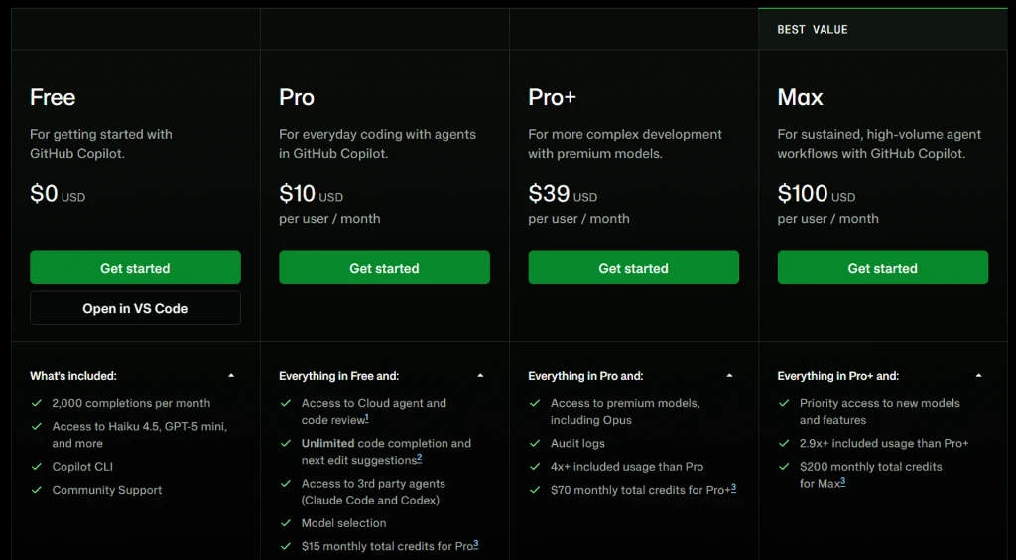The image size is (1016, 560).
Task: Open in VS Code button
Action: 135,308
